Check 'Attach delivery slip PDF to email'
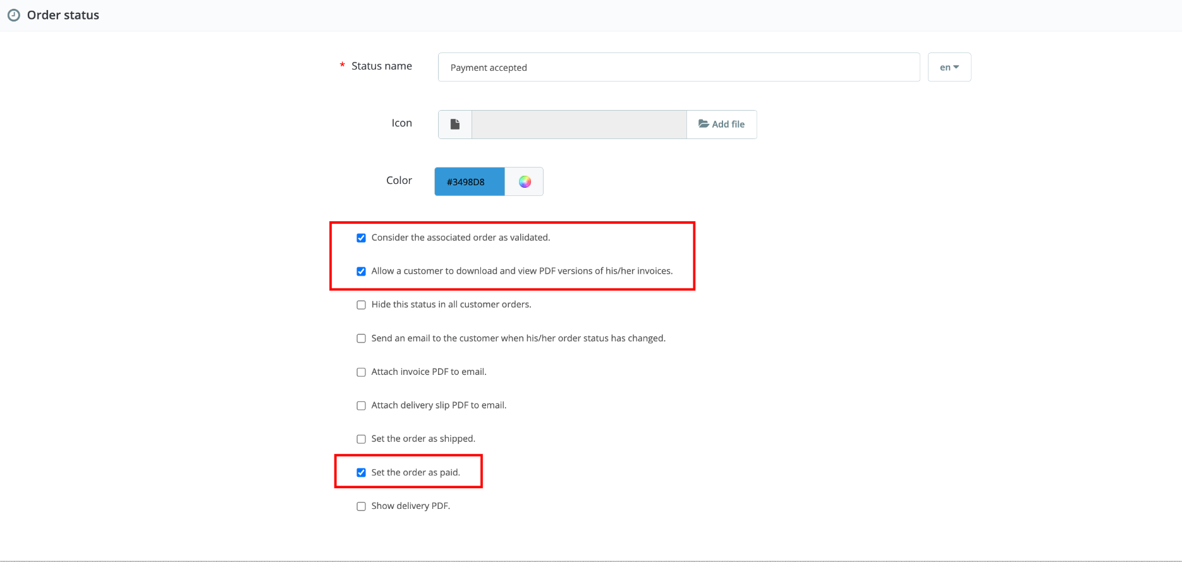1182x562 pixels. pyautogui.click(x=361, y=405)
